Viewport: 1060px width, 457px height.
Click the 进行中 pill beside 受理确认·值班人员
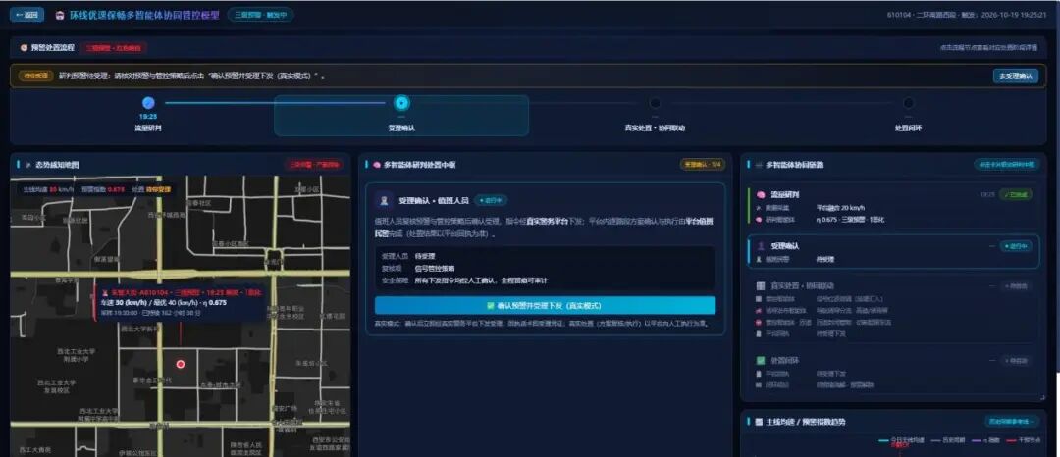491,200
